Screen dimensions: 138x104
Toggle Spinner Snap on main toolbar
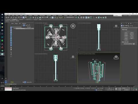[62, 18]
